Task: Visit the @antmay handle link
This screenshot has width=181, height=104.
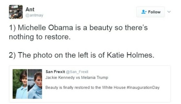Action: [34, 15]
